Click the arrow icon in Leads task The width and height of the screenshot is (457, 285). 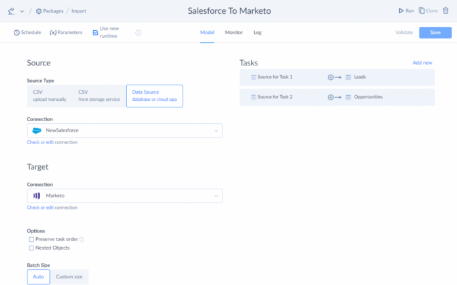pyautogui.click(x=335, y=77)
